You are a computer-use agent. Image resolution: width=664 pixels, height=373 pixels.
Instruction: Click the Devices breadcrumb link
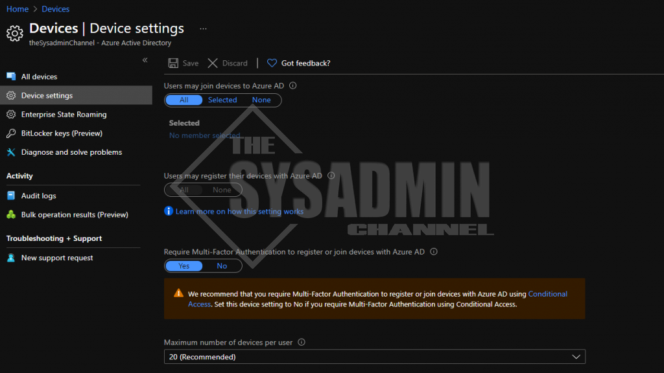[x=56, y=9]
